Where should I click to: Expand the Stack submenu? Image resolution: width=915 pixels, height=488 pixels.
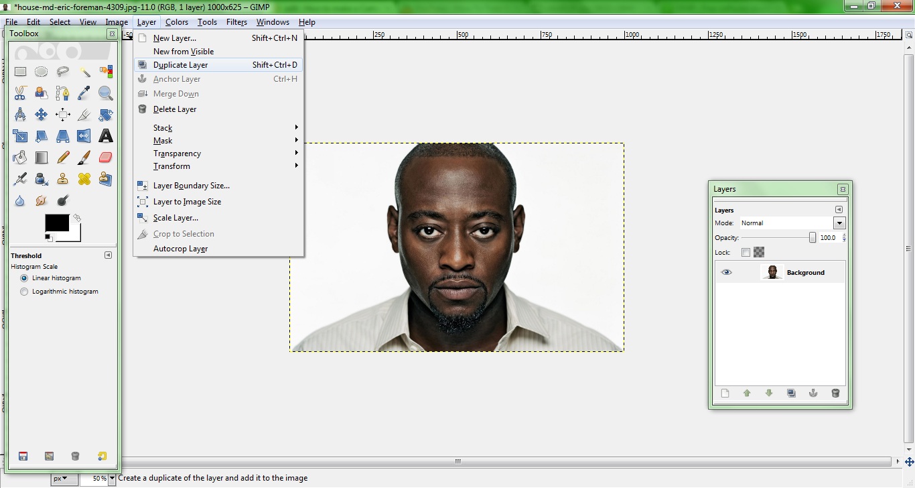(x=218, y=128)
